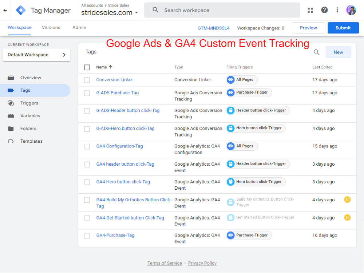Viewport: 364px width, 273px height.
Task: Click Workspace Changes: 0 text
Action: (261, 28)
